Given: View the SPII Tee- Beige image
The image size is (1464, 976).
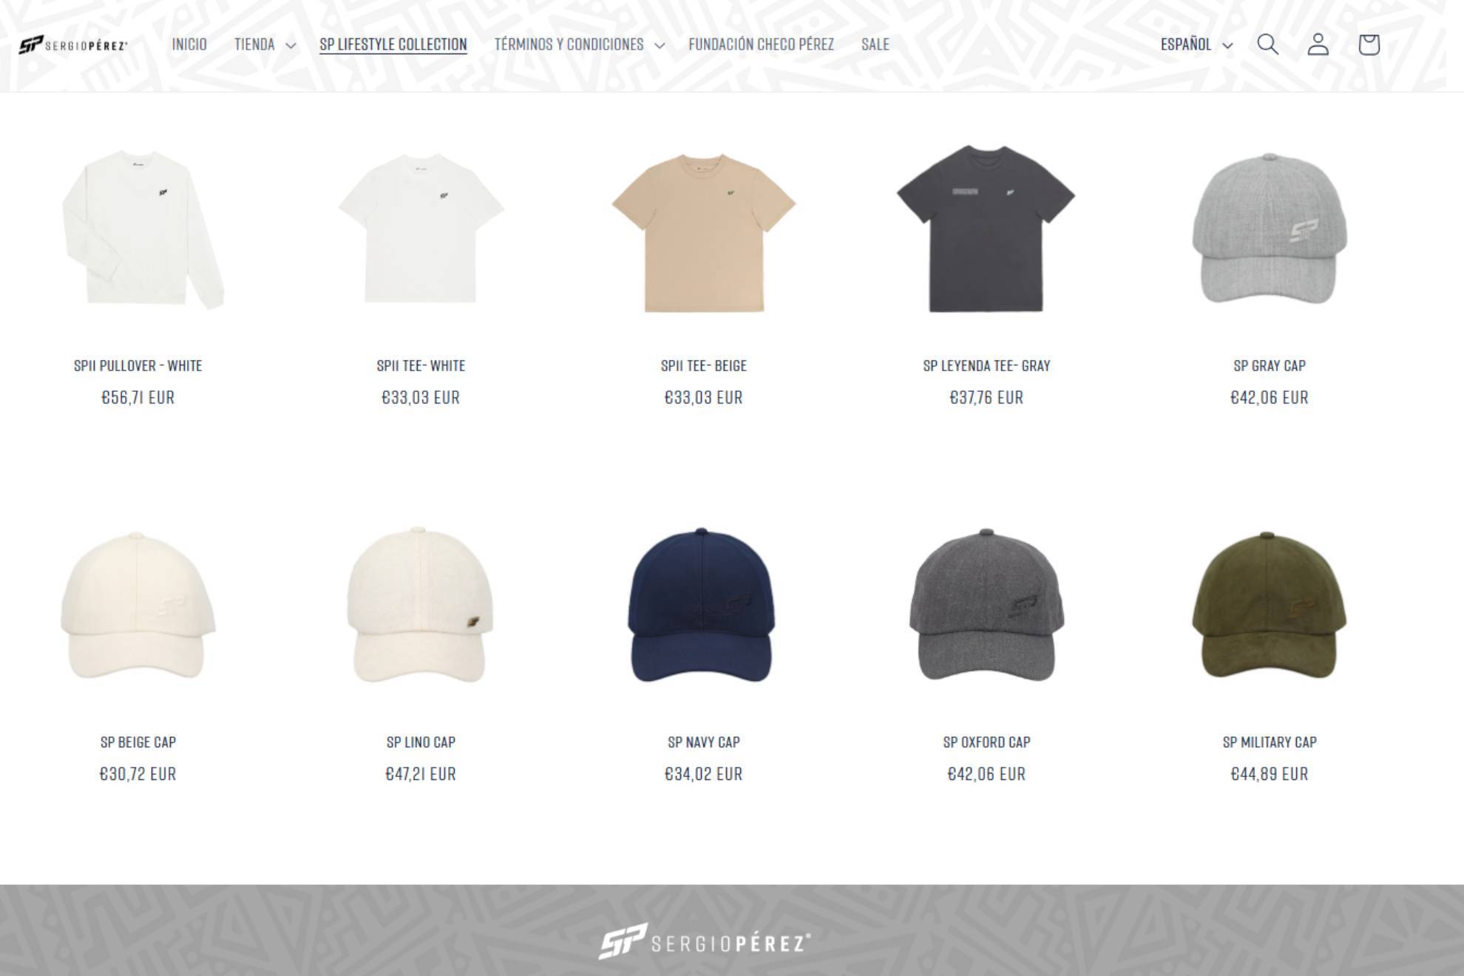Looking at the screenshot, I should (x=703, y=232).
